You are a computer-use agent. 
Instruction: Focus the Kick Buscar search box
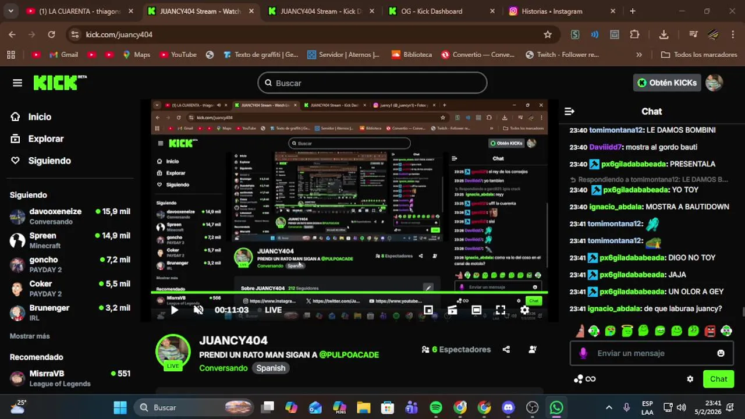(x=372, y=83)
